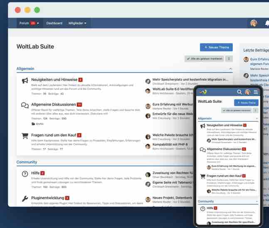Viewport: 269px width, 228px height.
Task: Open thread Neues Projekt: Datenbank
Action: [x=173, y=198]
